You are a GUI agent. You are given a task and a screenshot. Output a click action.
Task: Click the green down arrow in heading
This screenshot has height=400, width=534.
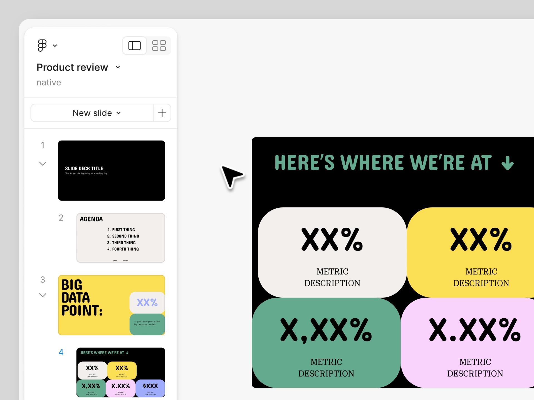pos(507,163)
